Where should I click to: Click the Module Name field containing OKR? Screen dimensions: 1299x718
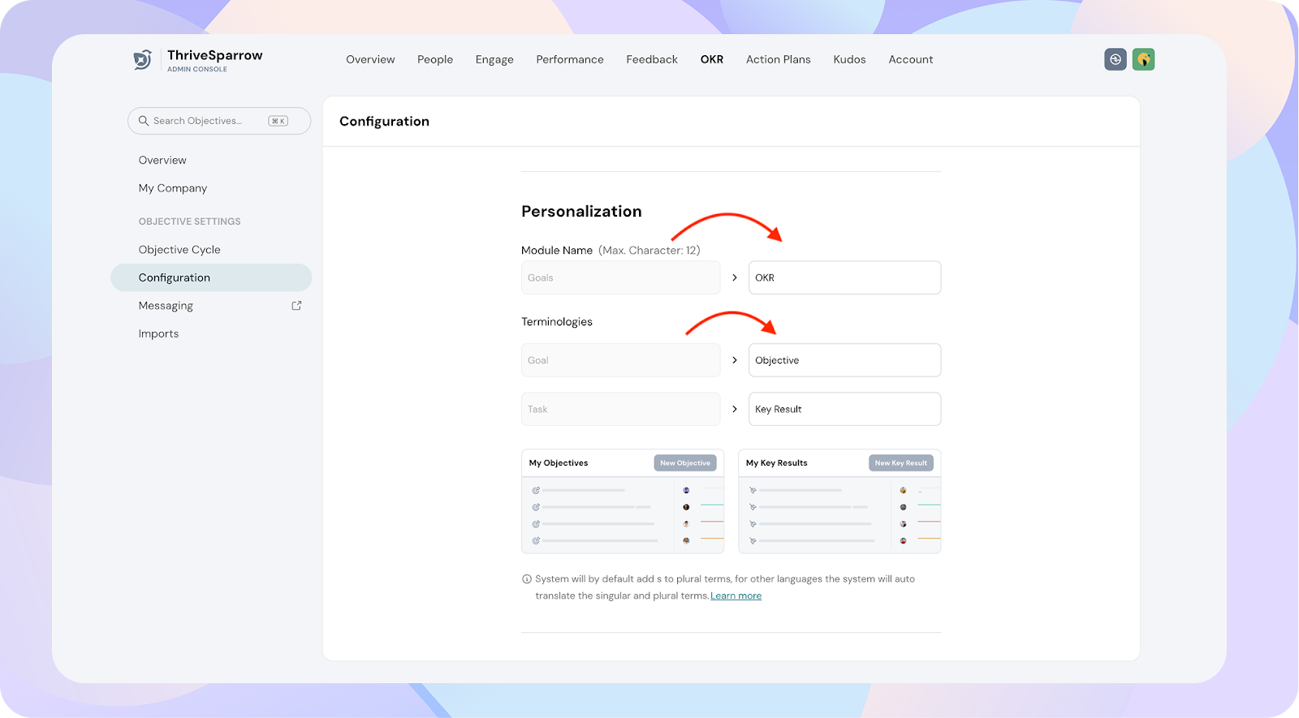tap(844, 277)
